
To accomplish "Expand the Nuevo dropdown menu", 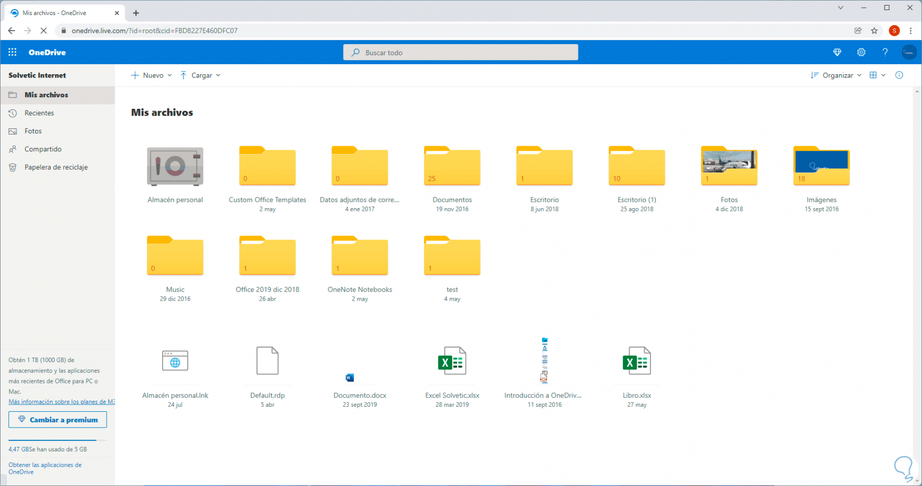I will [x=151, y=75].
